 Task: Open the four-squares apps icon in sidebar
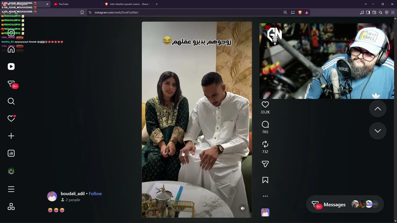11,207
